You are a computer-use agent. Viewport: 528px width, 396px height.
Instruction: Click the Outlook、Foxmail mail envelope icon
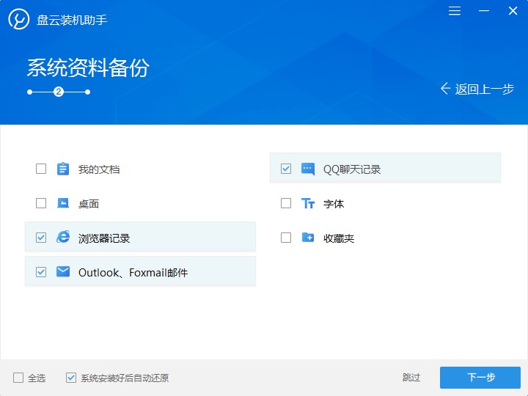[x=63, y=272]
